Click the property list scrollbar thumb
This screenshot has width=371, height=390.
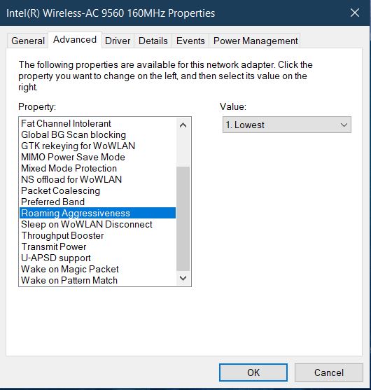click(x=183, y=218)
